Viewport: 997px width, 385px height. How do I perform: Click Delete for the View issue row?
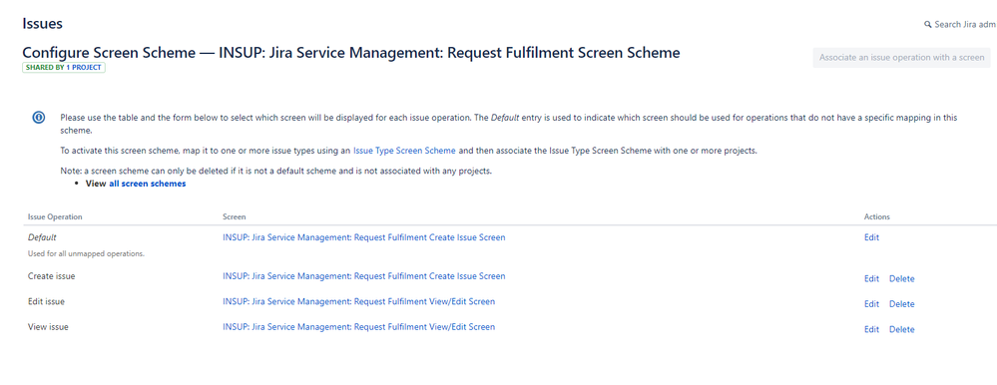(901, 330)
